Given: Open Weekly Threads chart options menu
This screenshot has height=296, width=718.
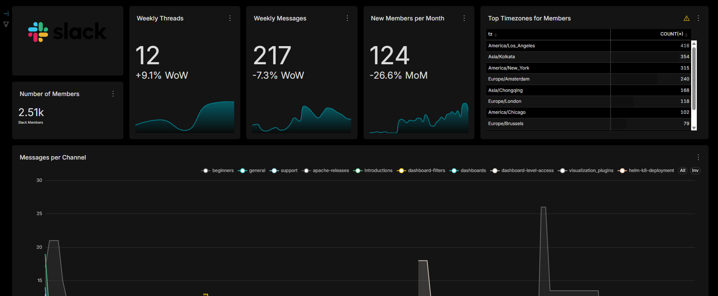Looking at the screenshot, I should tap(230, 18).
